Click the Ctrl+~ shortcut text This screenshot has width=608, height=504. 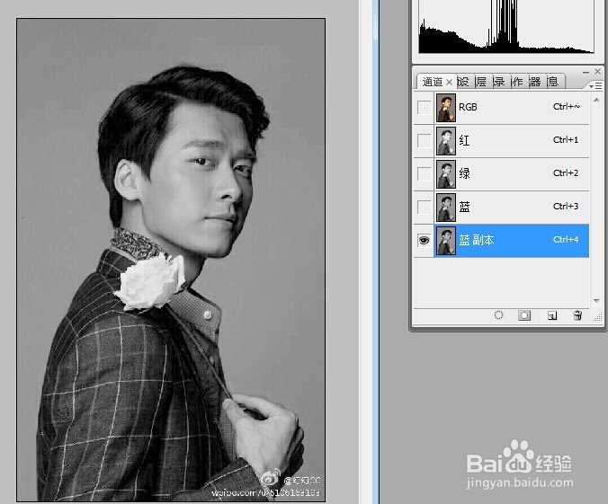[567, 107]
